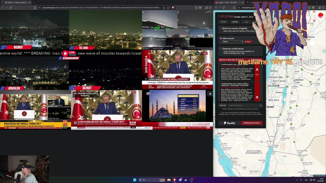The height and width of the screenshot is (183, 326).
Task: Reload the Multi TV browser window
Action: (10, 8)
